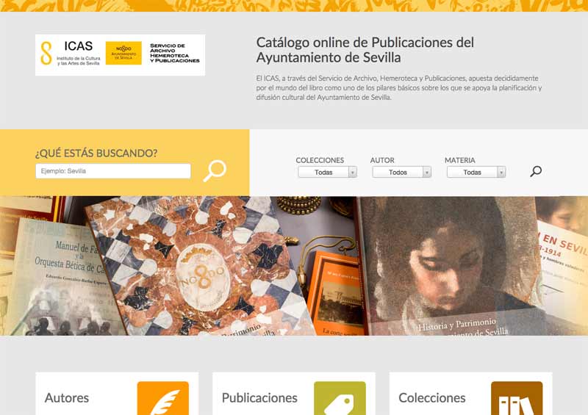Viewport: 588px width, 415px height.
Task: Expand the Materia dropdown
Action: [x=476, y=172]
